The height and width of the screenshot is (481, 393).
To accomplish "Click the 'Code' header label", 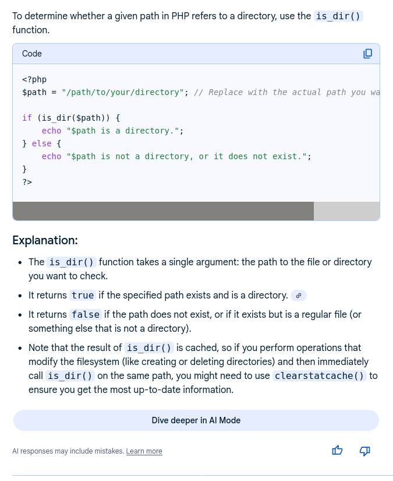I will coord(32,54).
